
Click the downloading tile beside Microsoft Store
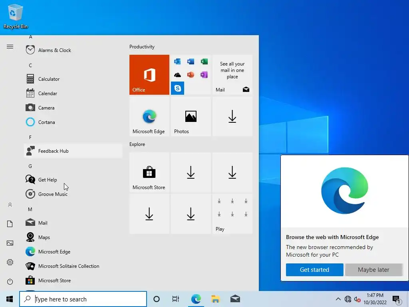click(x=191, y=172)
